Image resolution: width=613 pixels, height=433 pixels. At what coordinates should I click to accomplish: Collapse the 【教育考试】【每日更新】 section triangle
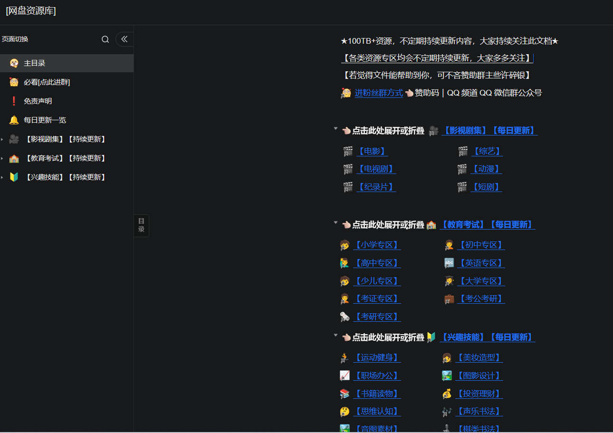point(335,222)
